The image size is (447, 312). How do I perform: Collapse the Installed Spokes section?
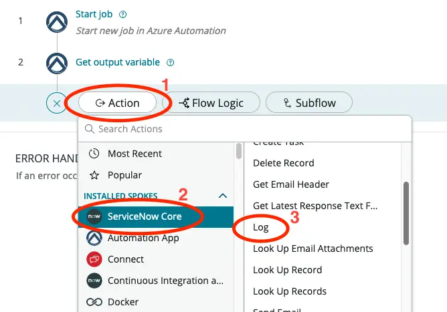[x=223, y=196]
